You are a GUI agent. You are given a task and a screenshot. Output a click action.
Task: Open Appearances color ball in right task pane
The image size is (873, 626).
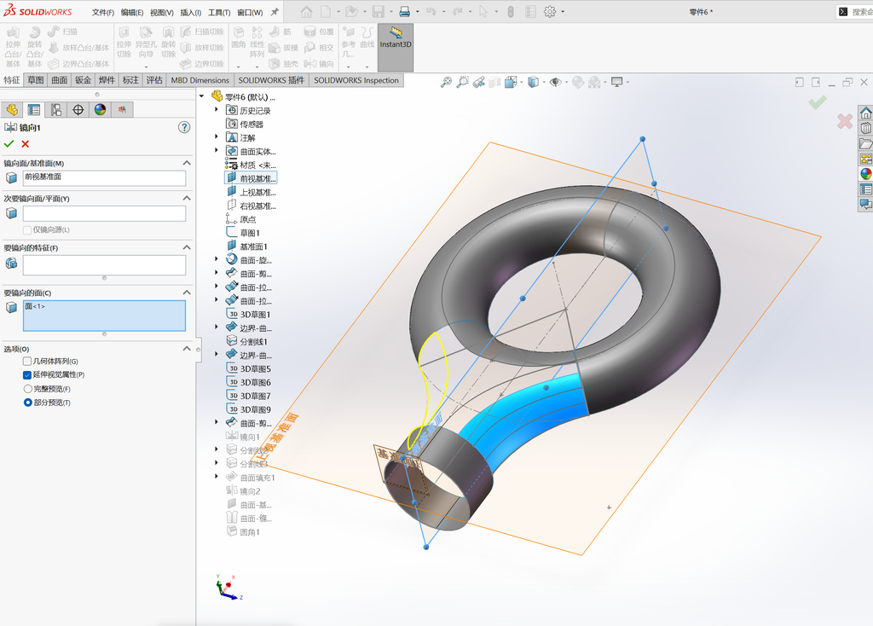click(x=866, y=174)
